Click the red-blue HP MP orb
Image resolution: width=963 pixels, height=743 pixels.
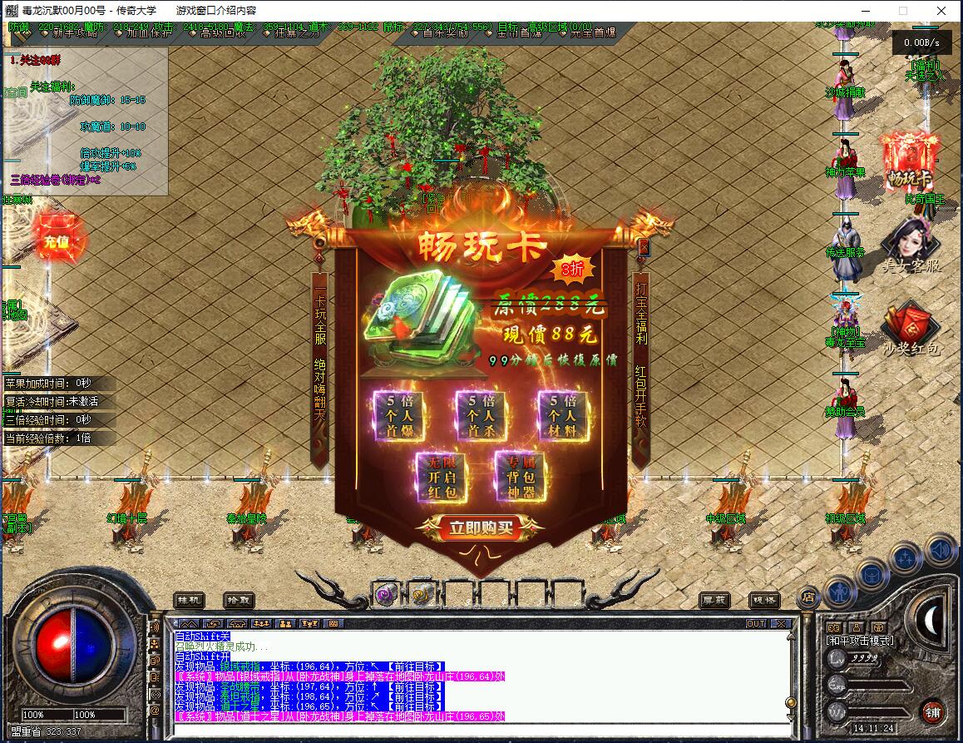[74, 646]
